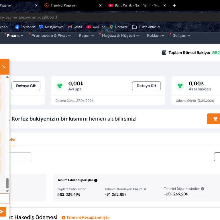Click the Tahmini Hesaplanmıştır info icon
This screenshot has width=220, height=220.
[x=63, y=217]
